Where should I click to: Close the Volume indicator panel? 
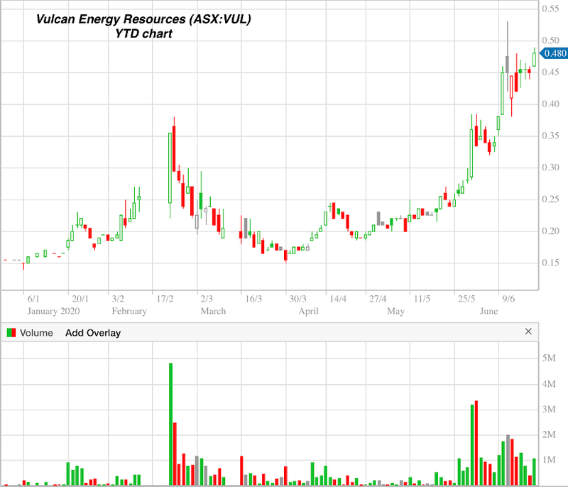click(x=528, y=332)
